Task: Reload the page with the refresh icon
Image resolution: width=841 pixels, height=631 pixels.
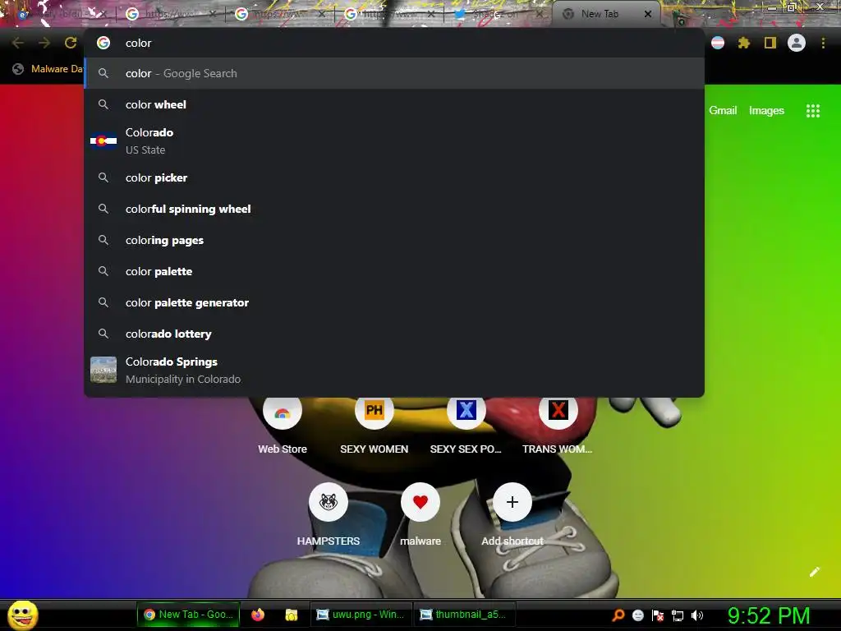Action: (71, 43)
